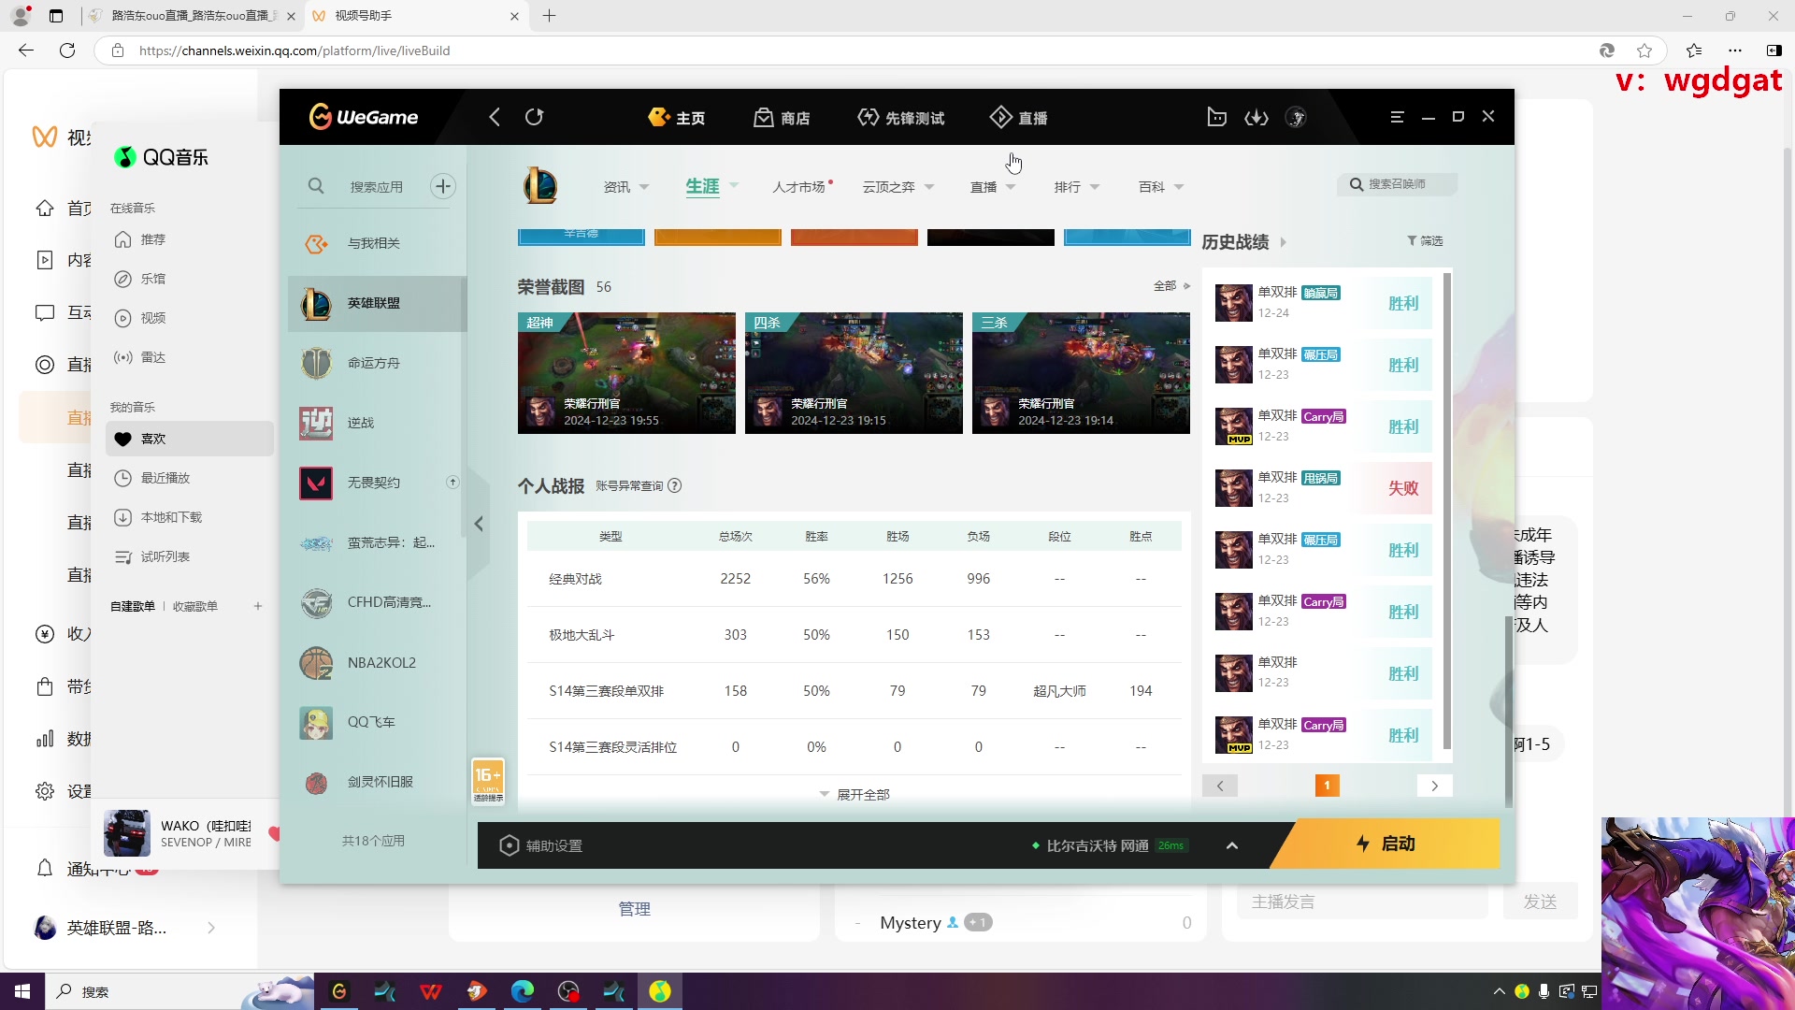Click the 发送 button in the background page
Viewport: 1795px width, 1010px height.
1541,902
